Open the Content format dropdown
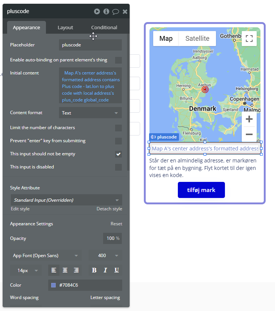The height and width of the screenshot is (311, 275). (x=90, y=113)
